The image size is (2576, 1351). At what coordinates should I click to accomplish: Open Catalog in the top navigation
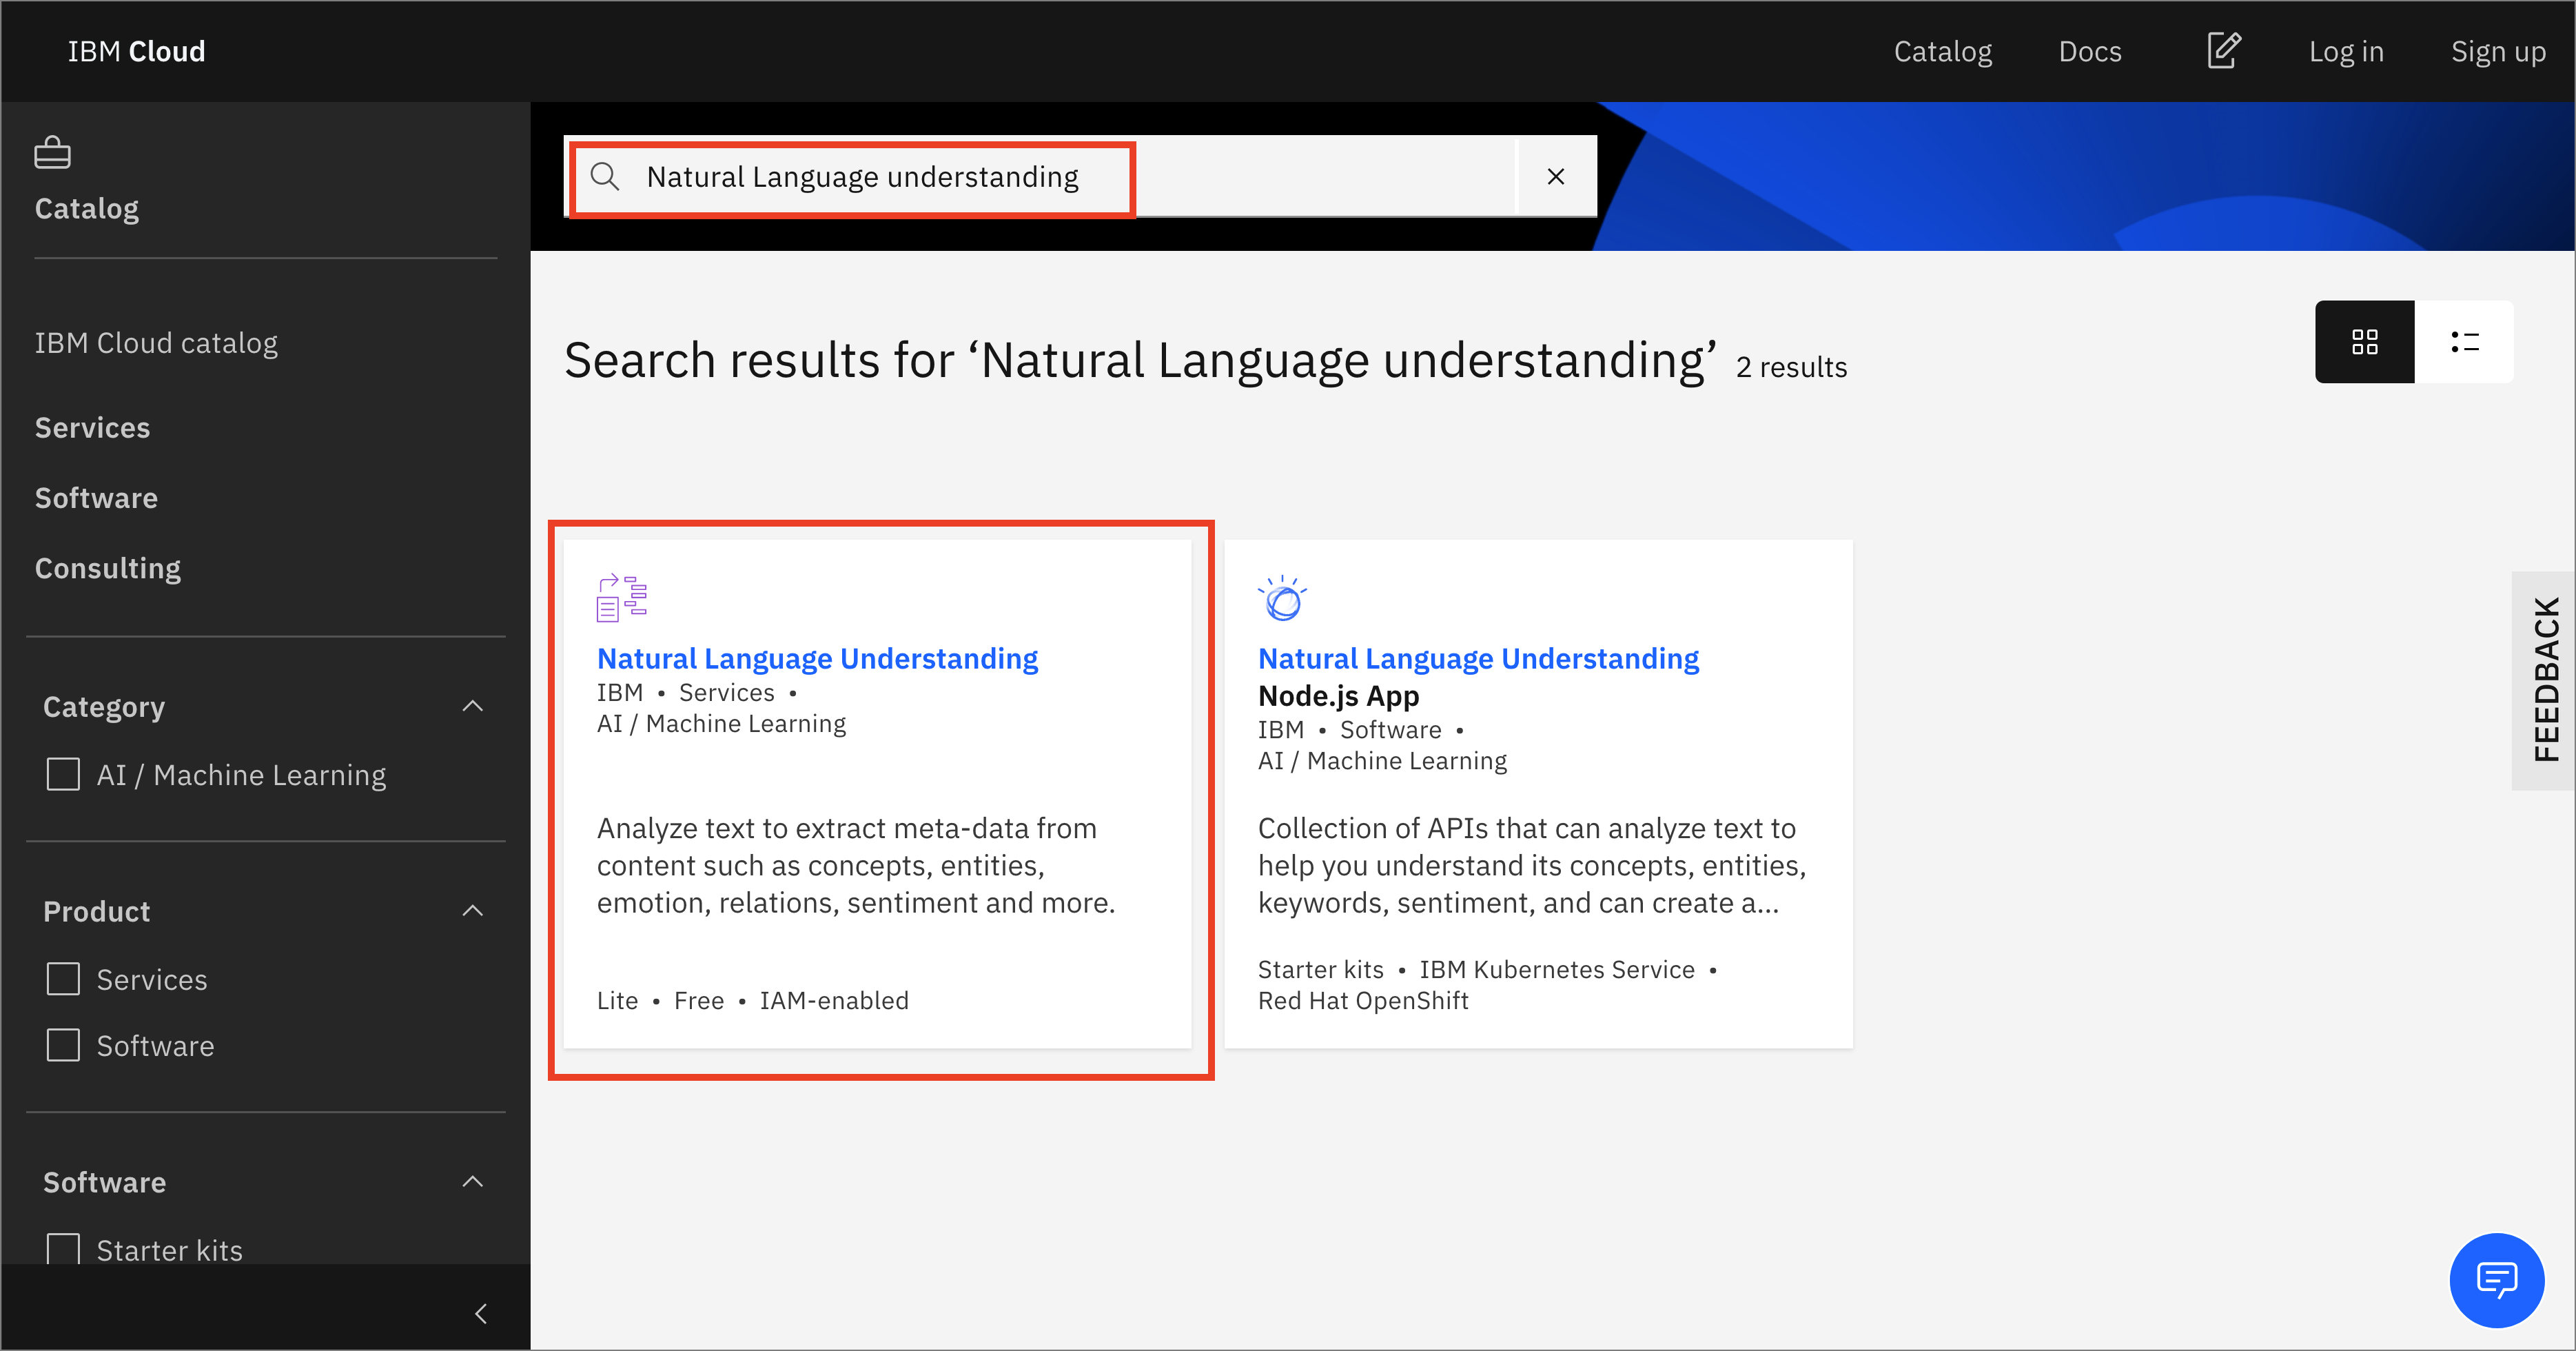pos(1942,51)
